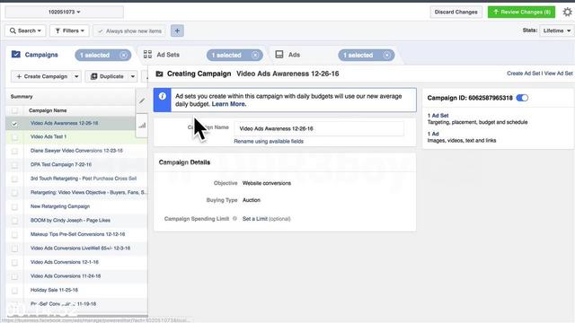The image size is (575, 323).
Task: Open the 1 Ad link
Action: 433,134
